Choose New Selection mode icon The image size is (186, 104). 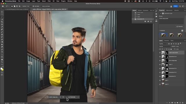[12, 6]
